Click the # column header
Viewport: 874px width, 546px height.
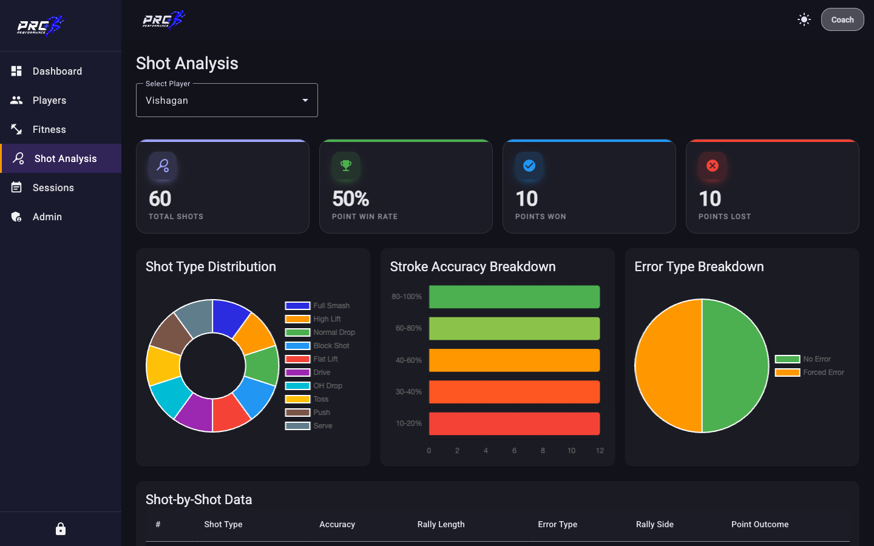tap(158, 524)
